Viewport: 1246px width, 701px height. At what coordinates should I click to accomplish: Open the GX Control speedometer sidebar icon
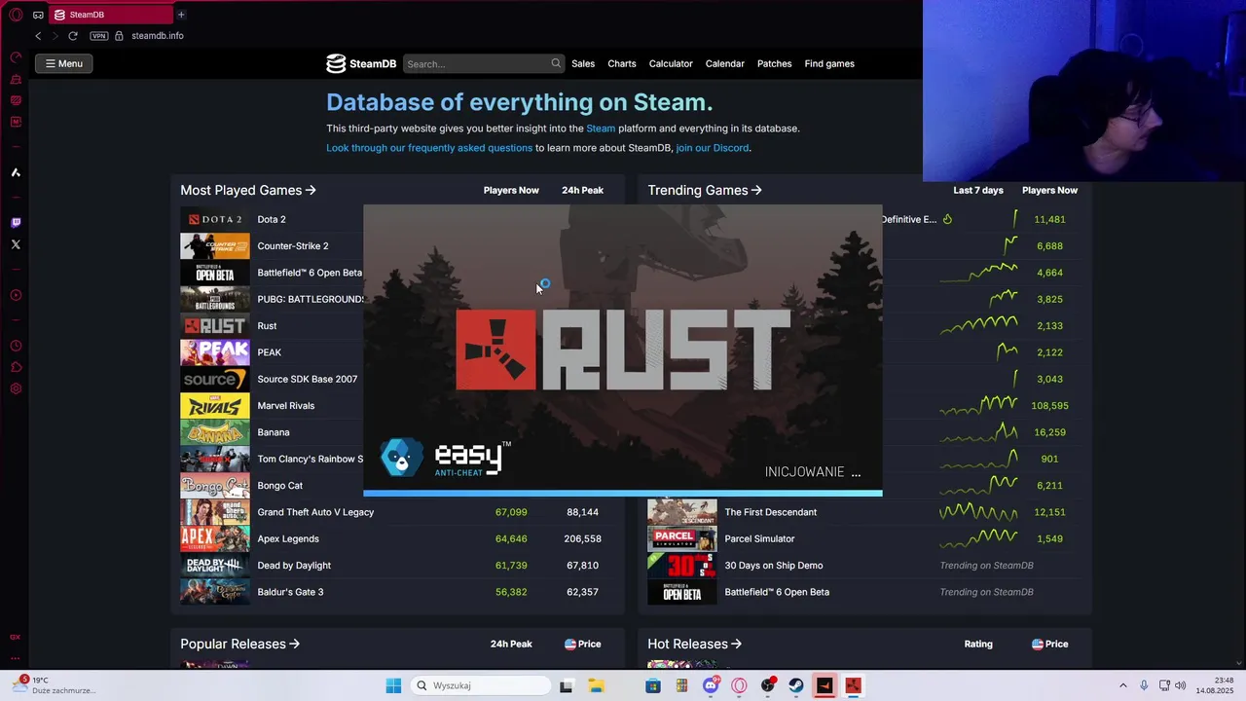click(16, 57)
